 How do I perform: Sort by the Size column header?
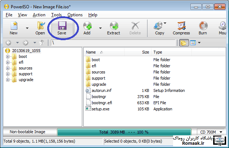(137, 52)
